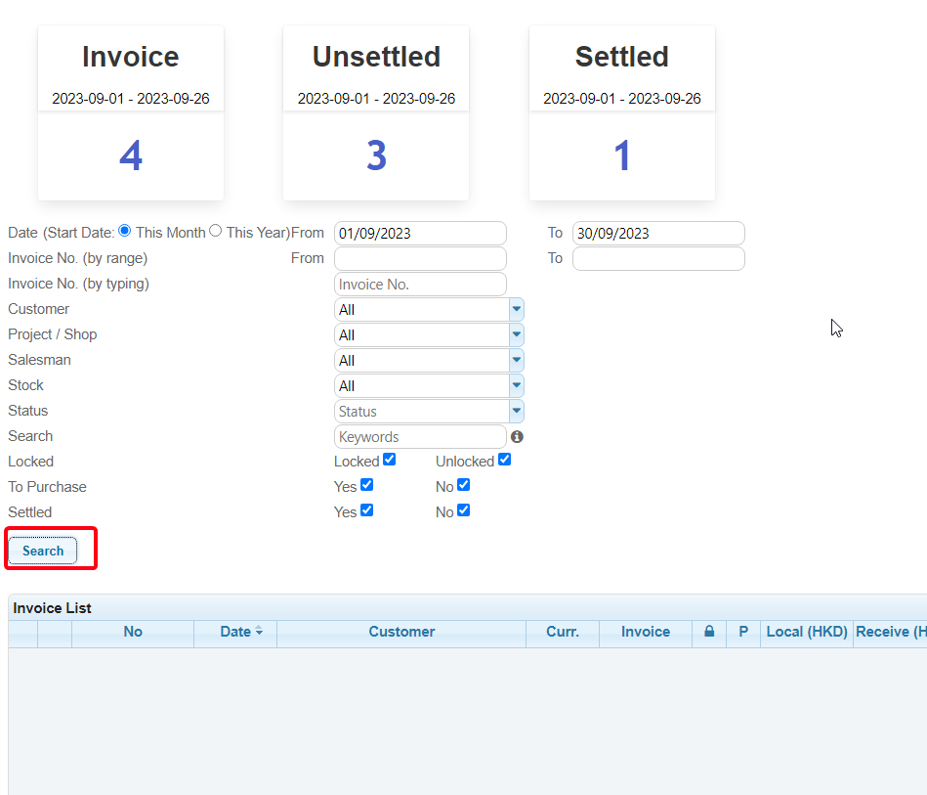Screen dimensions: 927x795
Task: Sort by the Date column arrow
Action: point(259,633)
